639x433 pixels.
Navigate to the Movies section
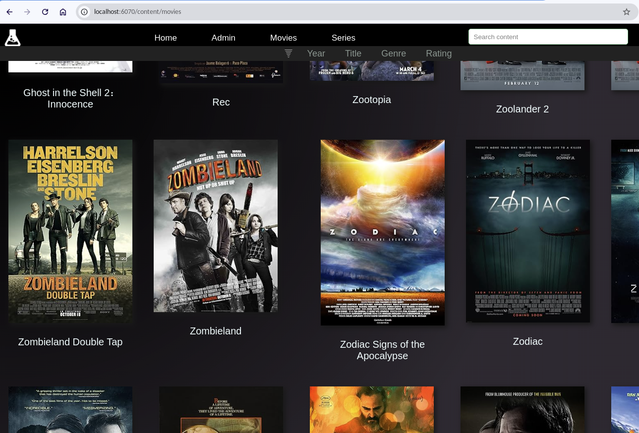click(283, 38)
